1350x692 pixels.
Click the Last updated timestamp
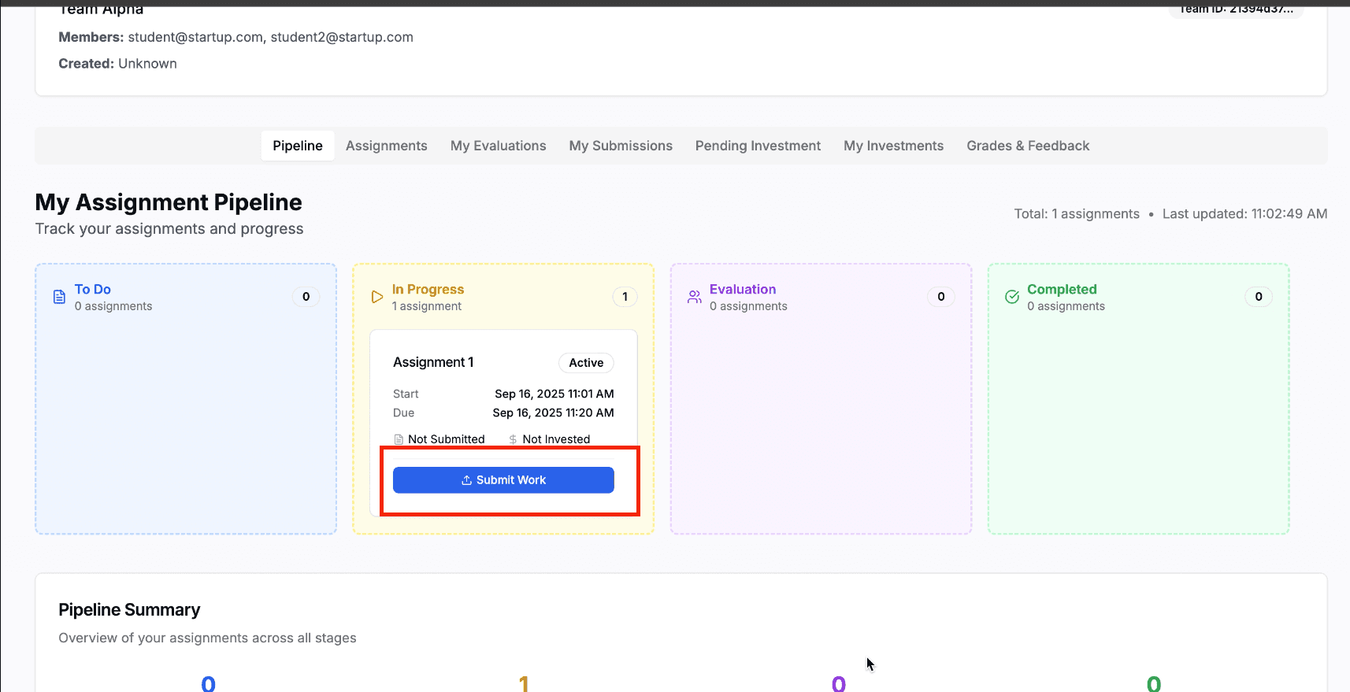1245,214
